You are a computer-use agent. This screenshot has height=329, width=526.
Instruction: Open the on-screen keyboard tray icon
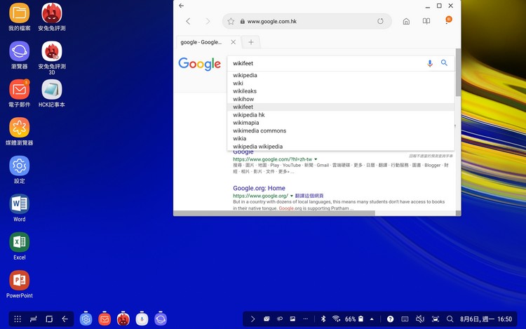point(405,319)
